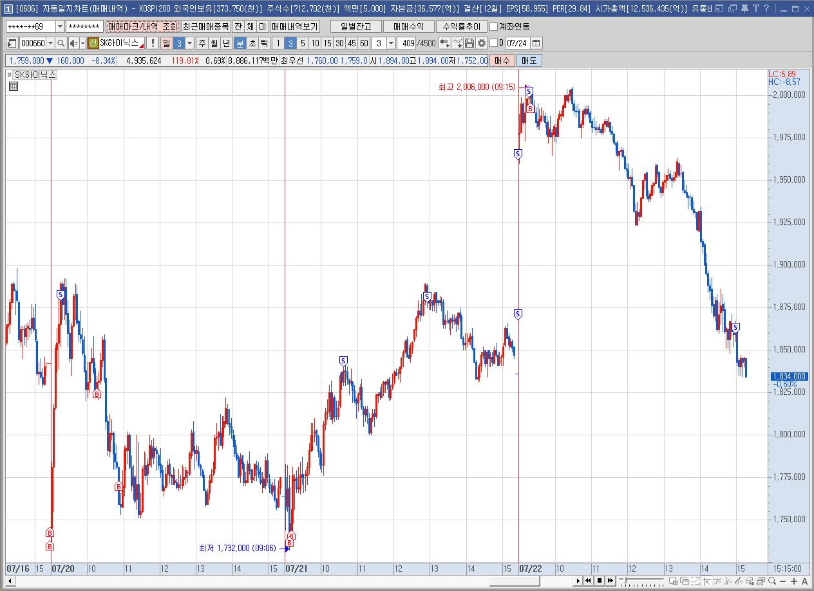The image size is (814, 591).
Task: Click the 매매내역보기 button
Action: tap(294, 26)
